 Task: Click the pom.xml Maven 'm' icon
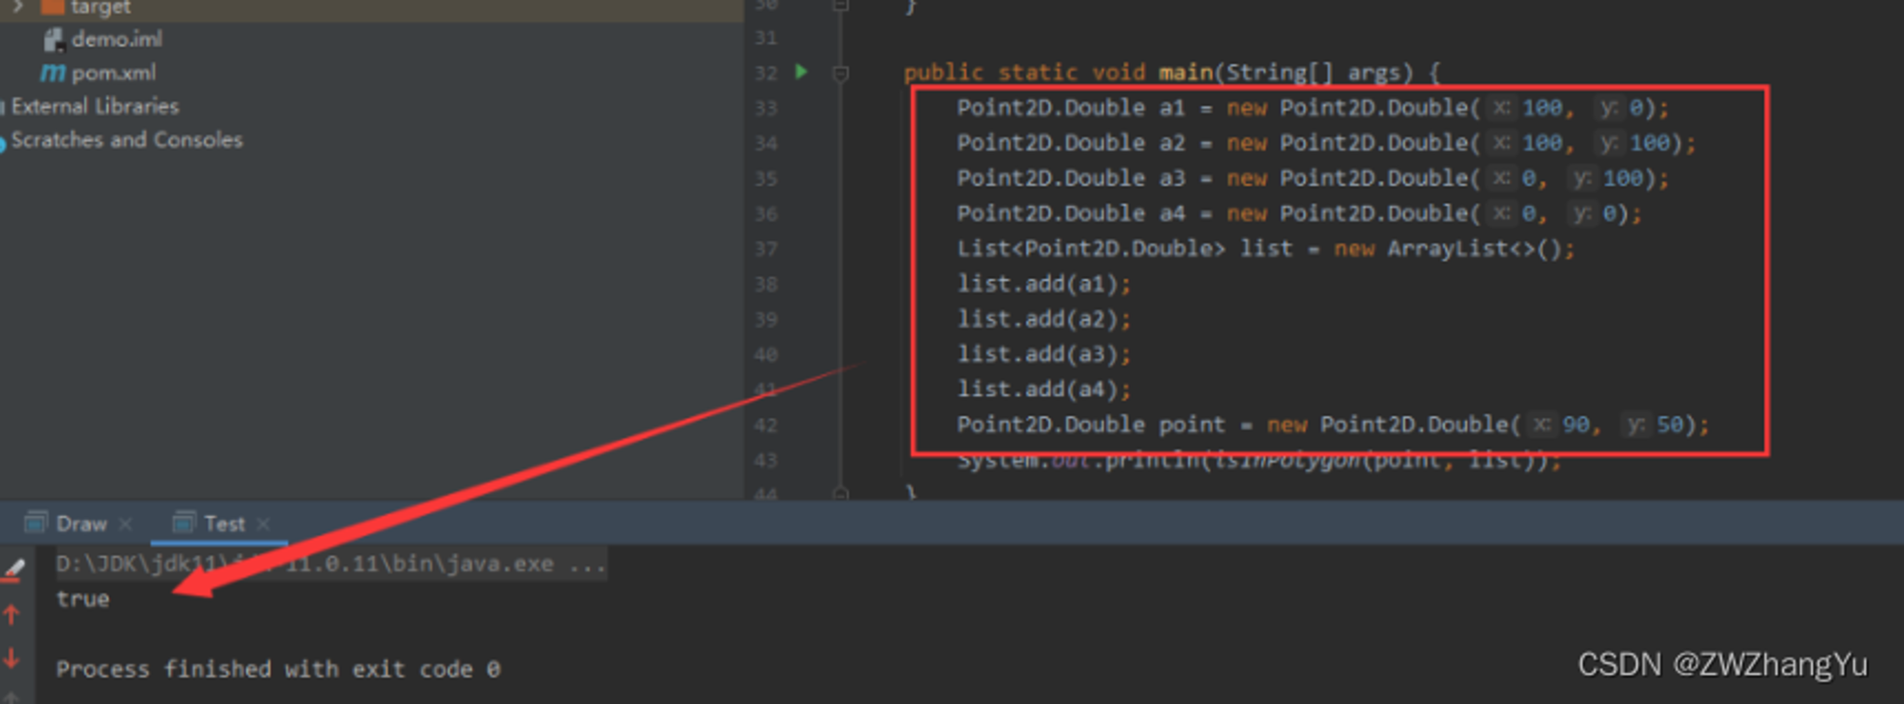pos(53,72)
